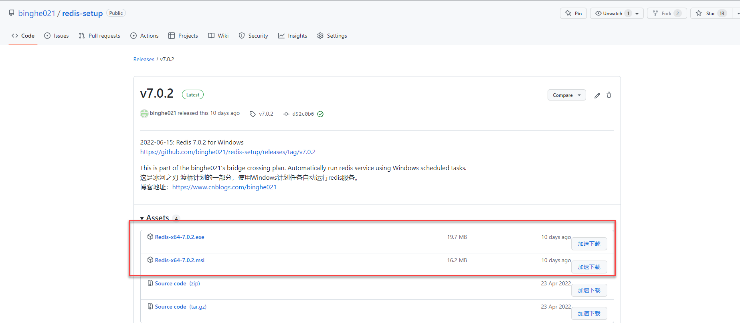
Task: Click the repository book icon
Action: click(12, 13)
